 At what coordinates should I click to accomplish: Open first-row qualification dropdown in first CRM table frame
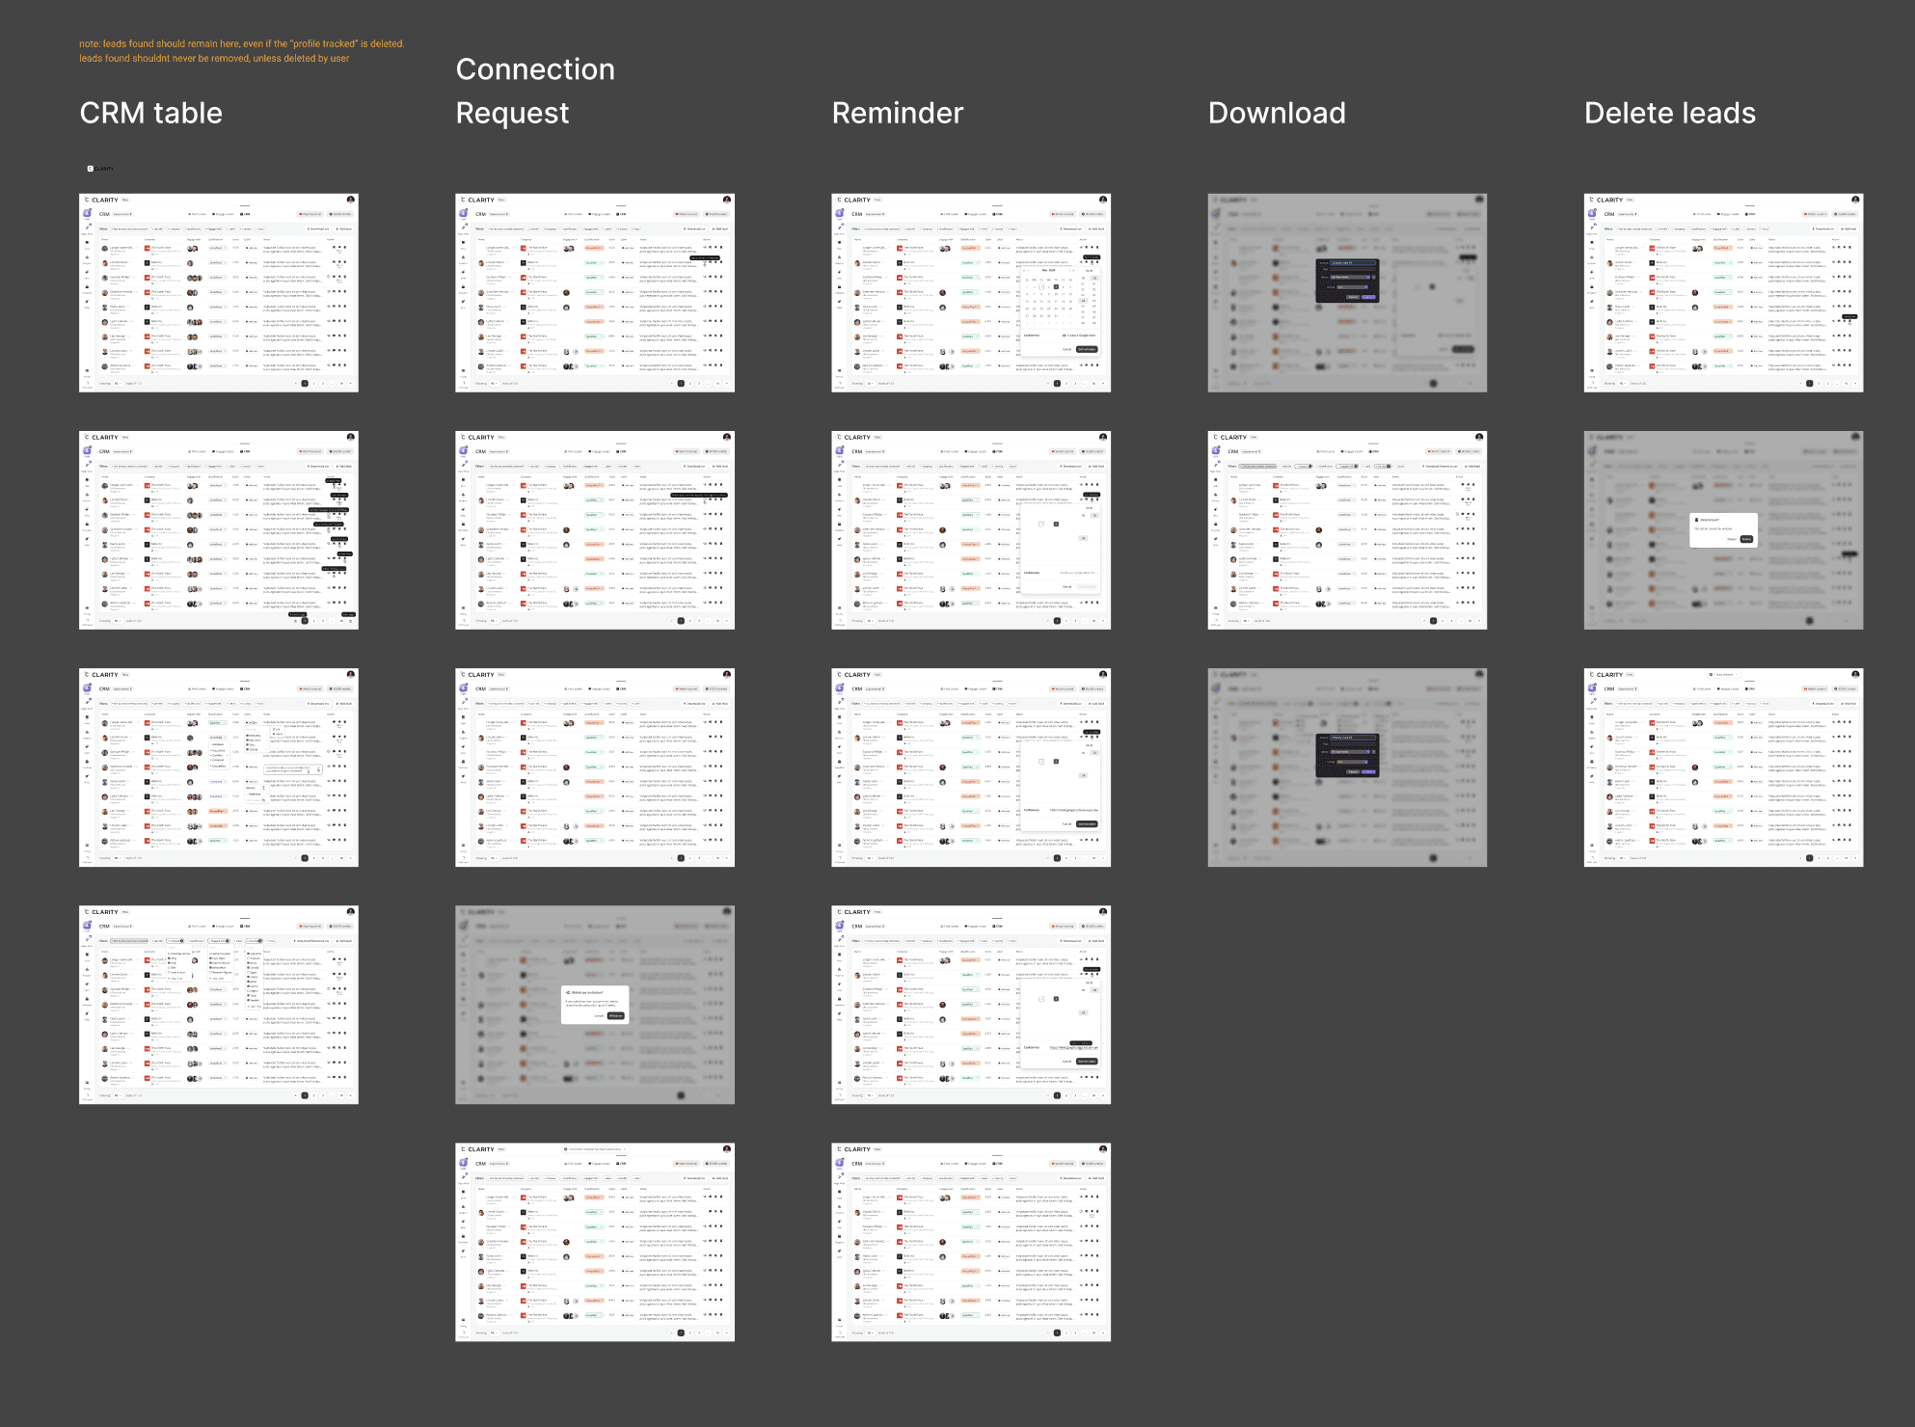pos(218,248)
